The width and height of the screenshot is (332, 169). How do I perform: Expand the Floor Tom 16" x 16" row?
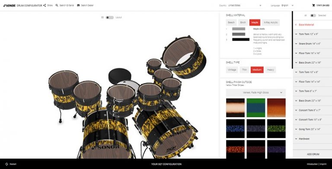[x=312, y=53]
